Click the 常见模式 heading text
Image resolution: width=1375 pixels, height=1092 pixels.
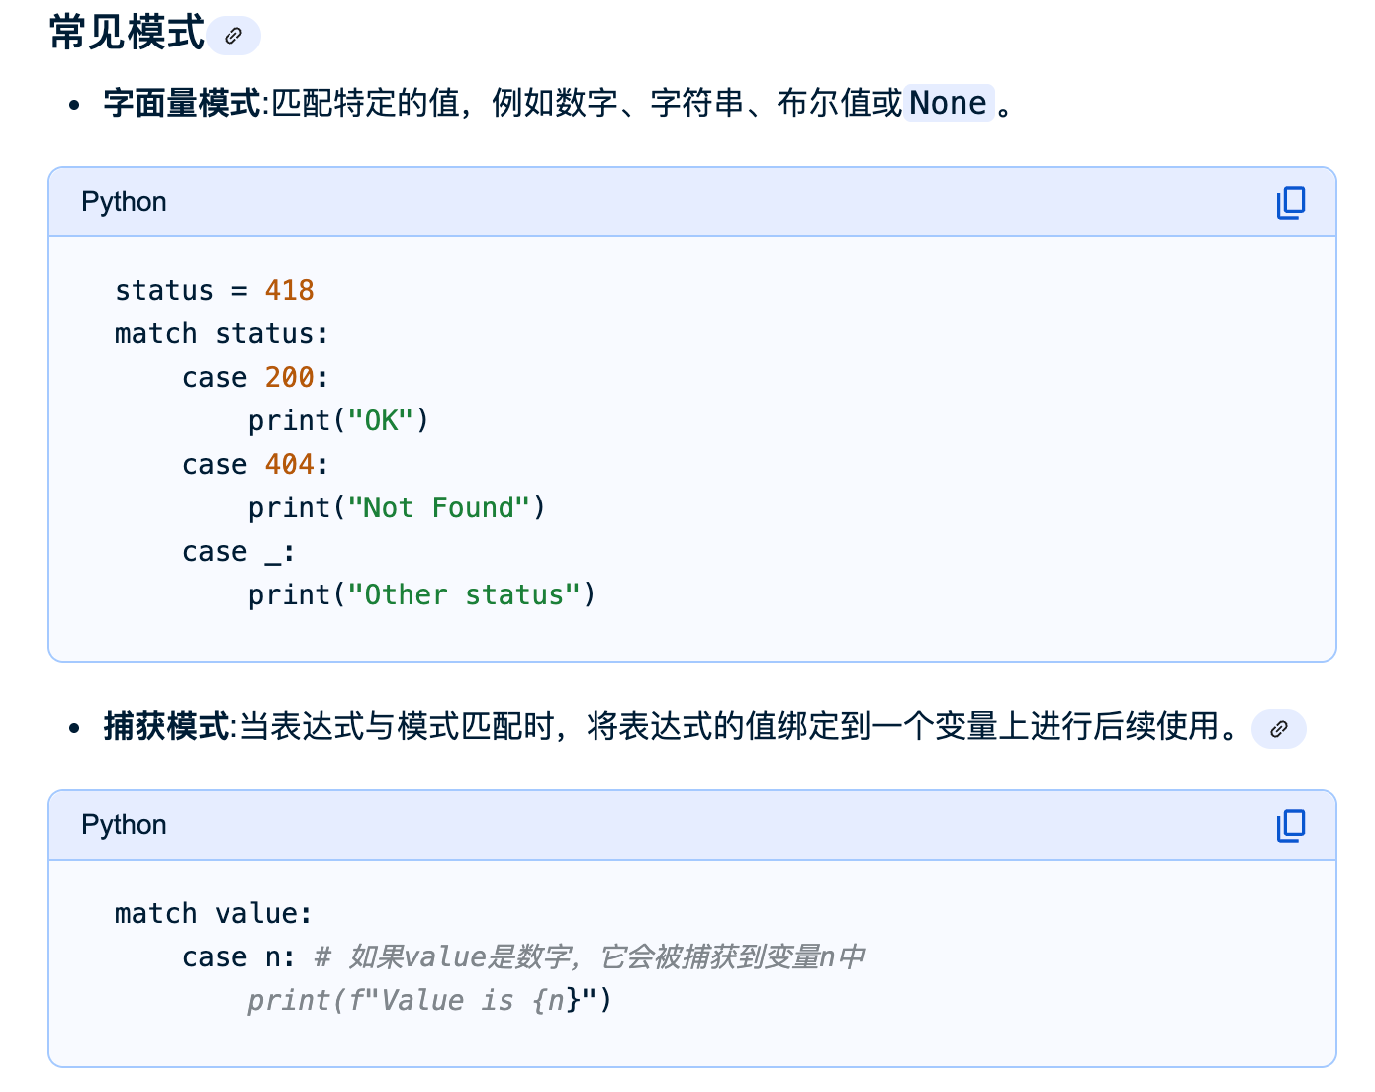coord(127,33)
